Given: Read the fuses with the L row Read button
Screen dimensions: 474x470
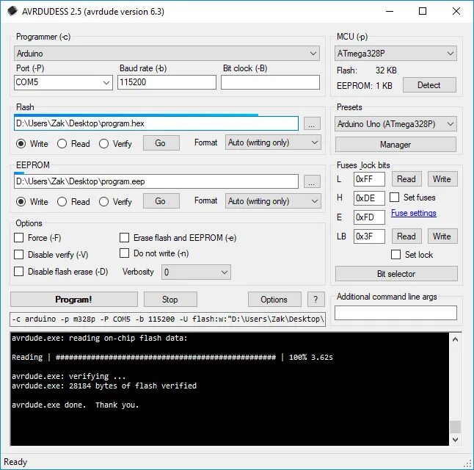Looking at the screenshot, I should click(x=406, y=179).
